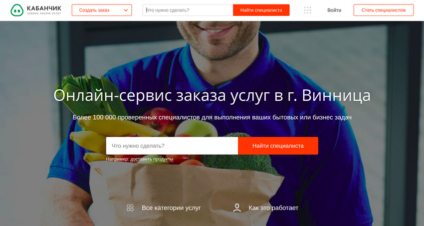Click the Например label under the search field
The height and width of the screenshot is (226, 424).
(117, 159)
